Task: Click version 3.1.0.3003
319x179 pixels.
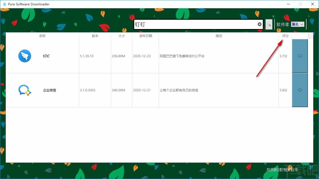Action: [x=88, y=90]
